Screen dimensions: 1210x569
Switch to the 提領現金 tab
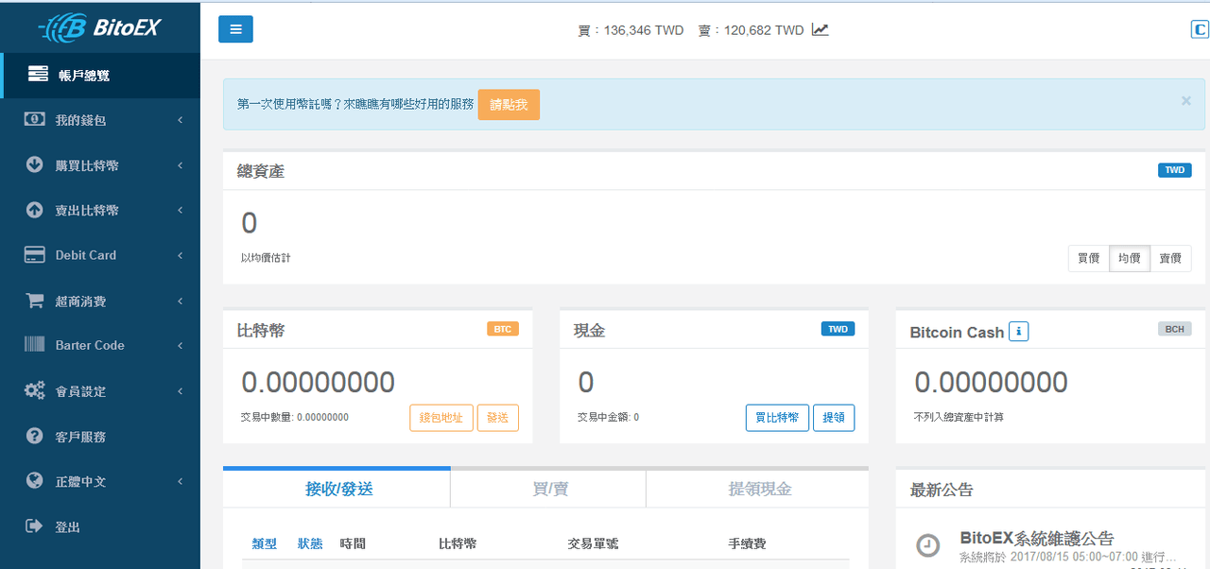pos(758,489)
